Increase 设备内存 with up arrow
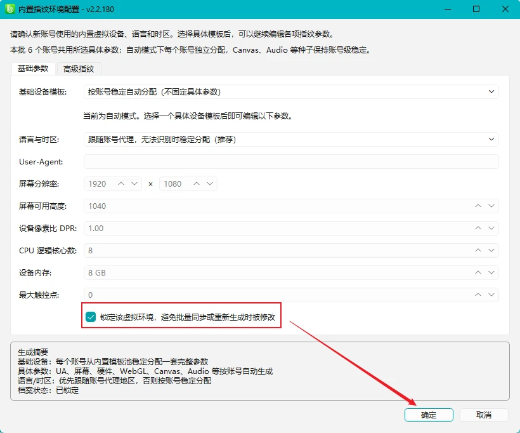 (x=478, y=272)
